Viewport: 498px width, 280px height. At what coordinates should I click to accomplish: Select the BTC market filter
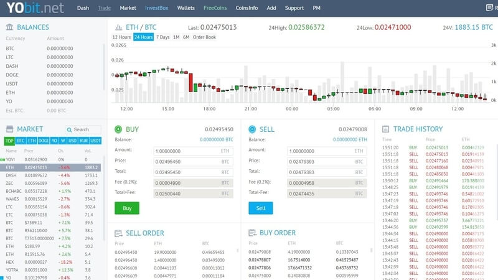21,141
